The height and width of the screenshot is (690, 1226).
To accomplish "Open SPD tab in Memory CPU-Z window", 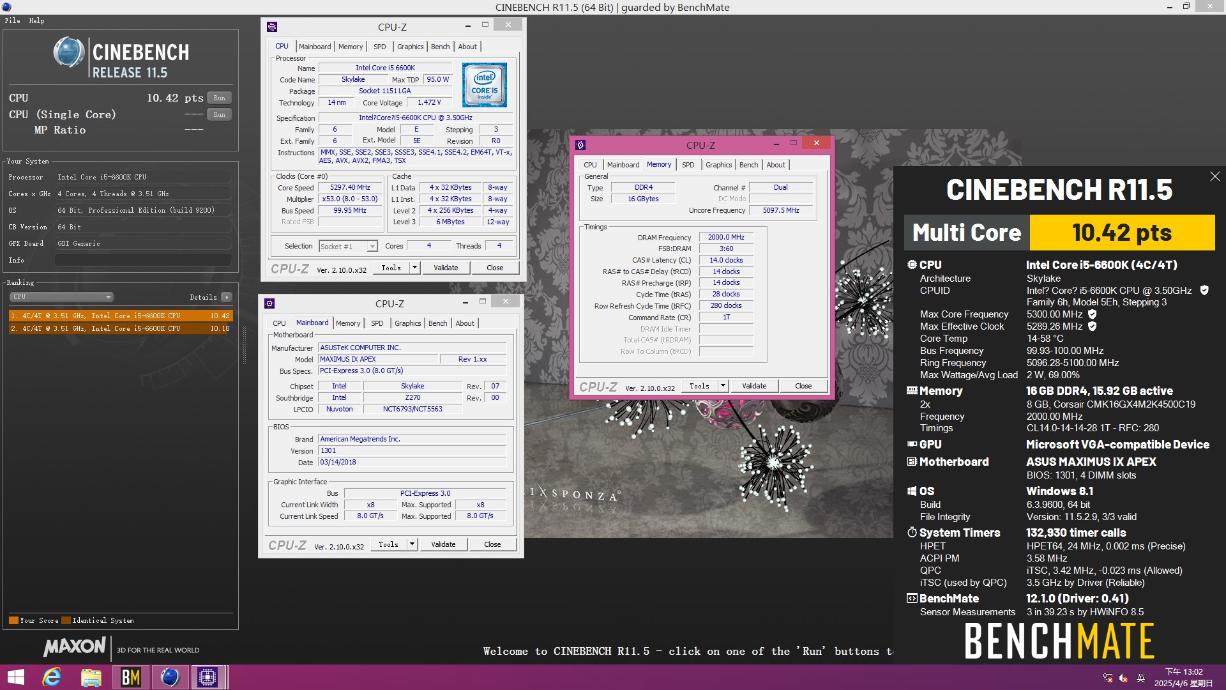I will (x=688, y=165).
